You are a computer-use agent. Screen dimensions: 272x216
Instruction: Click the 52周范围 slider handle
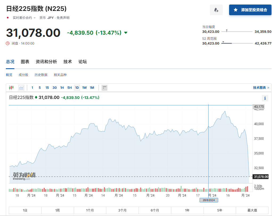tap(223, 42)
